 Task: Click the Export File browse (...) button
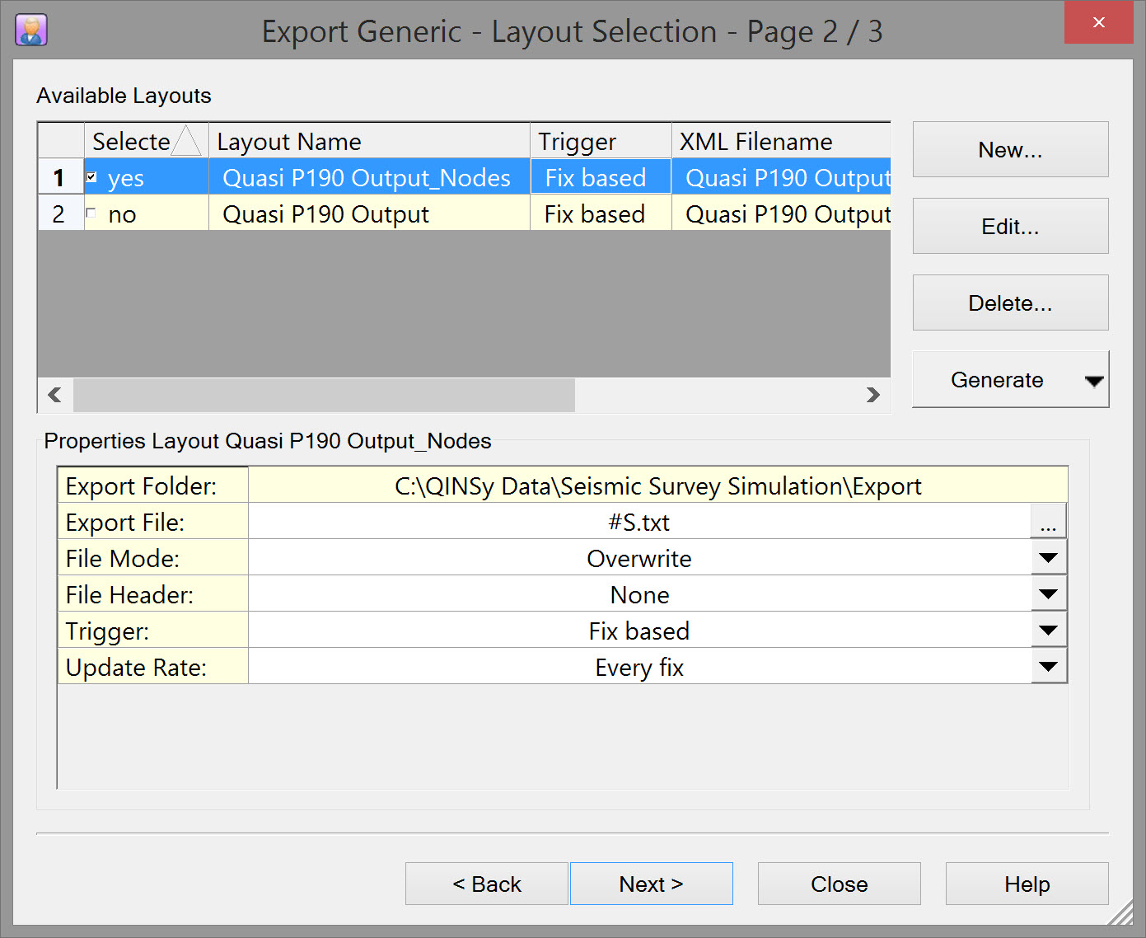click(1048, 523)
